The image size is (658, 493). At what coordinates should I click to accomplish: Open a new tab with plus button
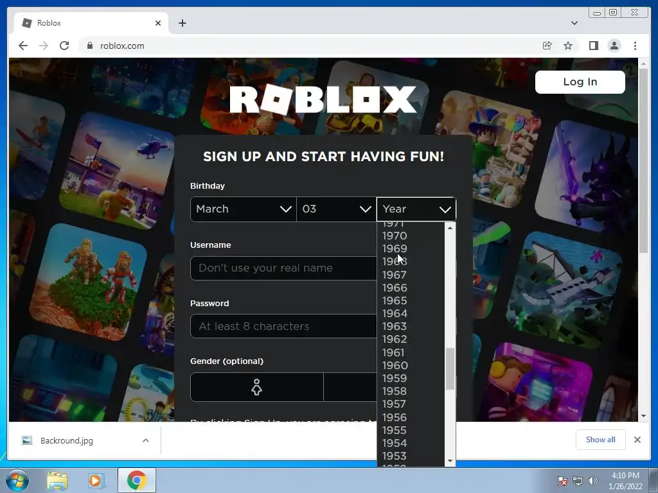(x=182, y=23)
